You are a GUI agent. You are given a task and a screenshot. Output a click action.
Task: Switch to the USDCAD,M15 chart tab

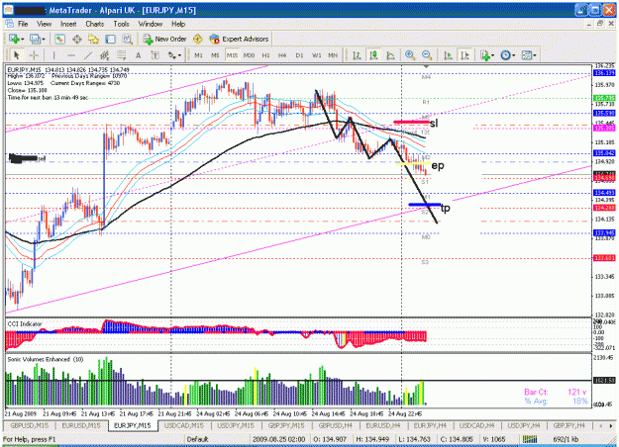pos(184,425)
